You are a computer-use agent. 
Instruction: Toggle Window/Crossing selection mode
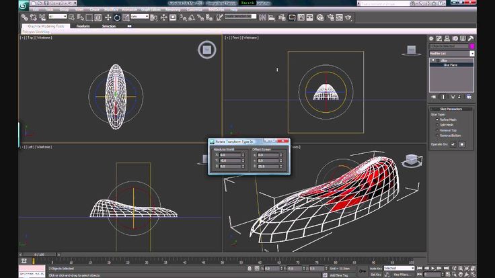click(x=98, y=17)
